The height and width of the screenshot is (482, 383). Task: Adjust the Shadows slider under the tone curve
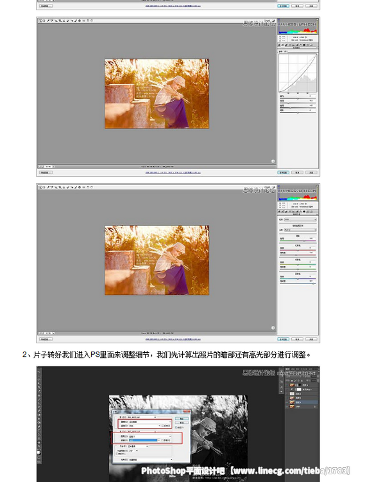(x=298, y=112)
